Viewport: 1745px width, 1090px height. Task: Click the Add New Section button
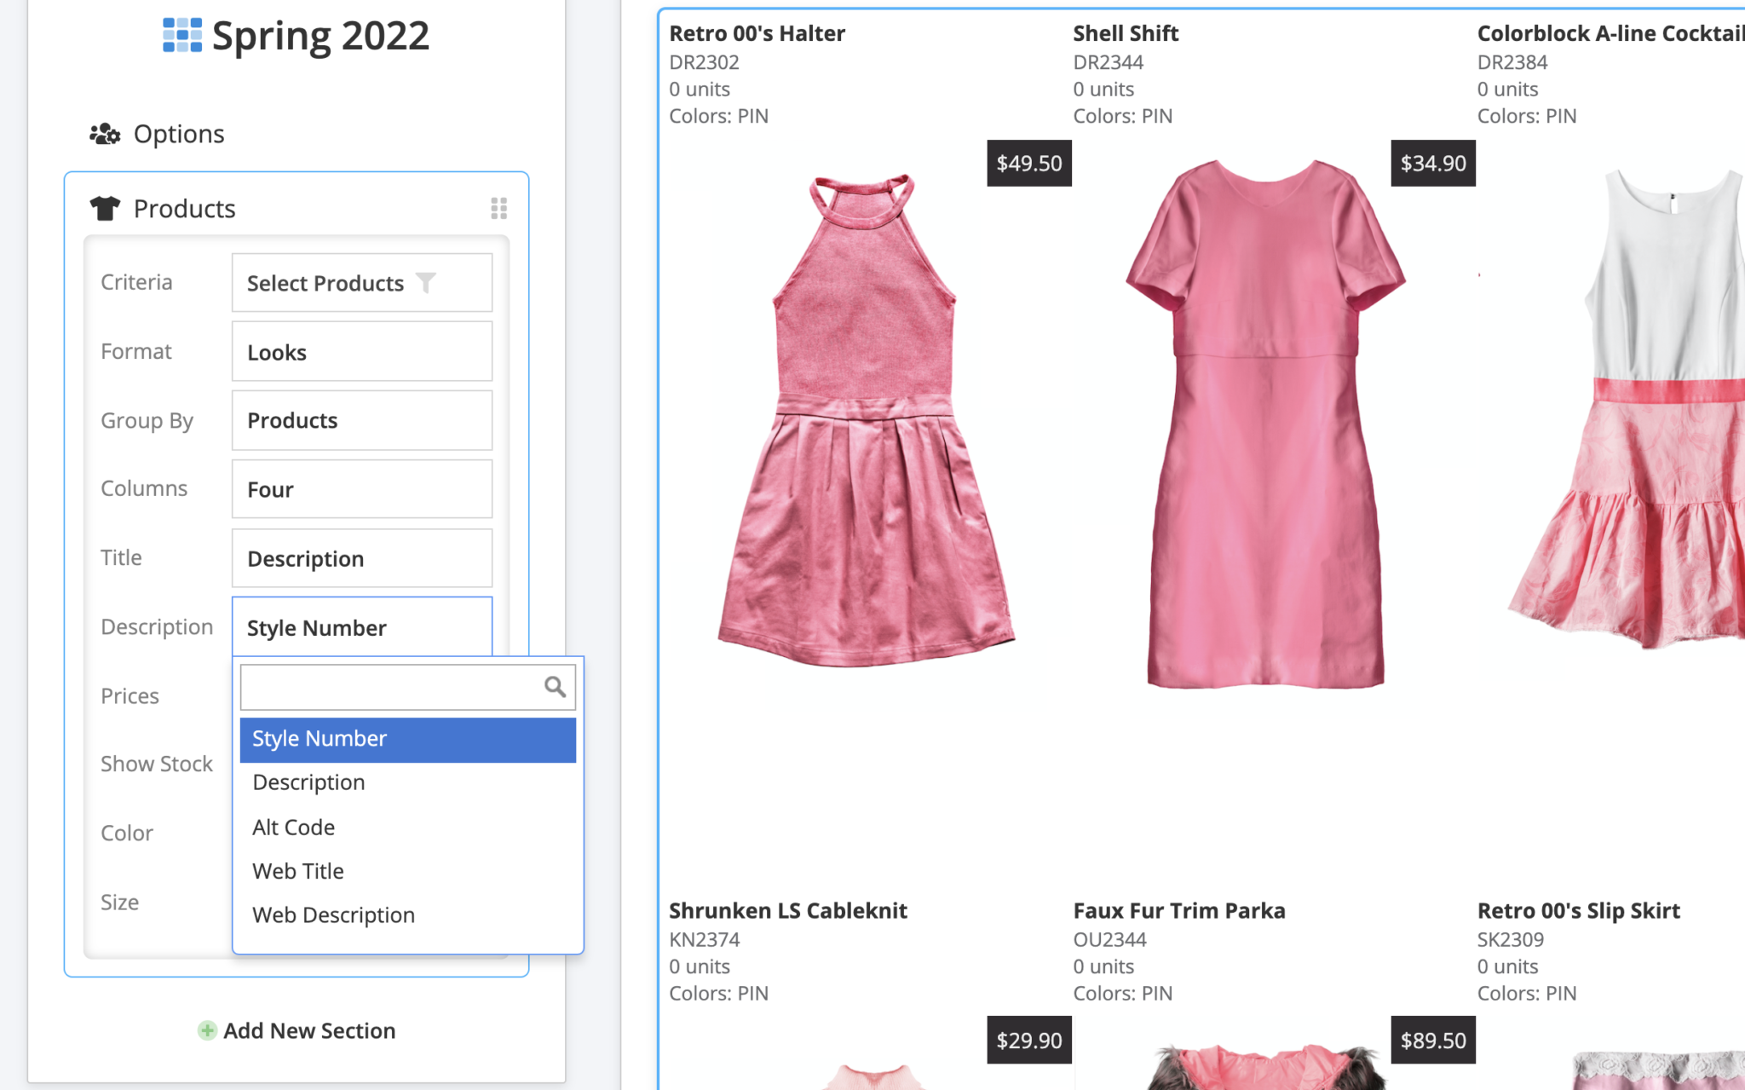coord(309,1030)
